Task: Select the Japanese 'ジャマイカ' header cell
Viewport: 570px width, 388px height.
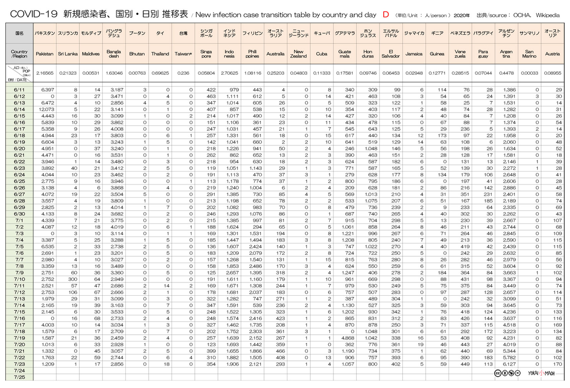Action: coord(414,34)
